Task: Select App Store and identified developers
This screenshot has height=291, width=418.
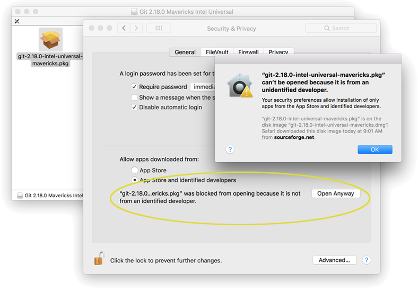Action: 135,180
